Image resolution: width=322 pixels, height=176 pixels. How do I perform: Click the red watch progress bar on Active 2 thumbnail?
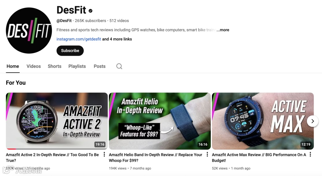click(11, 149)
